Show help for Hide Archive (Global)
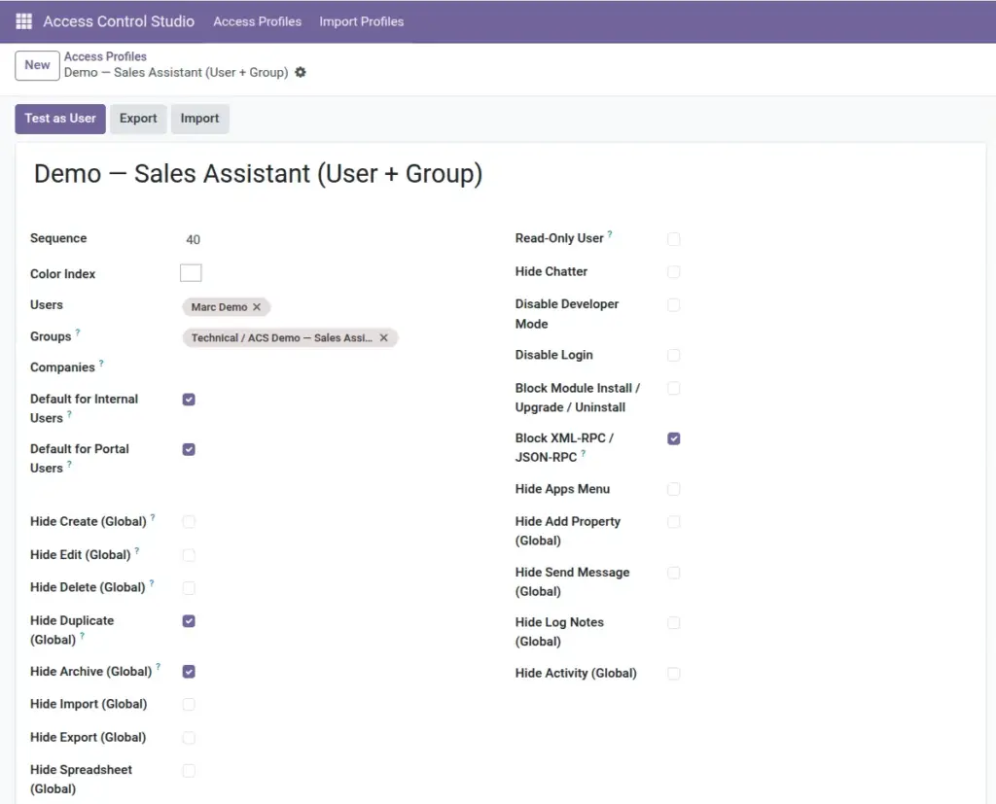996x804 pixels. pyautogui.click(x=159, y=666)
